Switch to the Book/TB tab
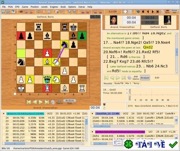The width and height of the screenshot is (180, 151). pos(119,83)
